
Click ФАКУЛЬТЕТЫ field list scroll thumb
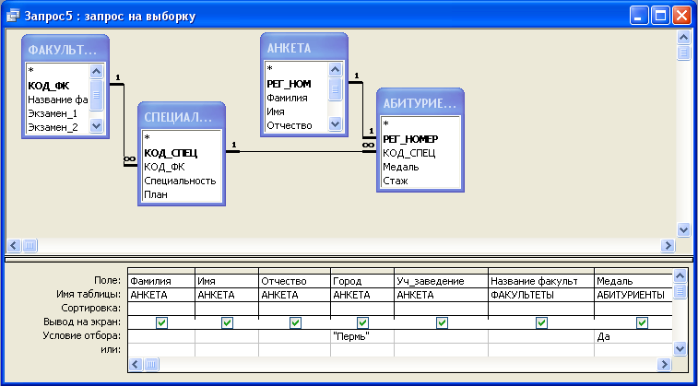click(x=96, y=95)
